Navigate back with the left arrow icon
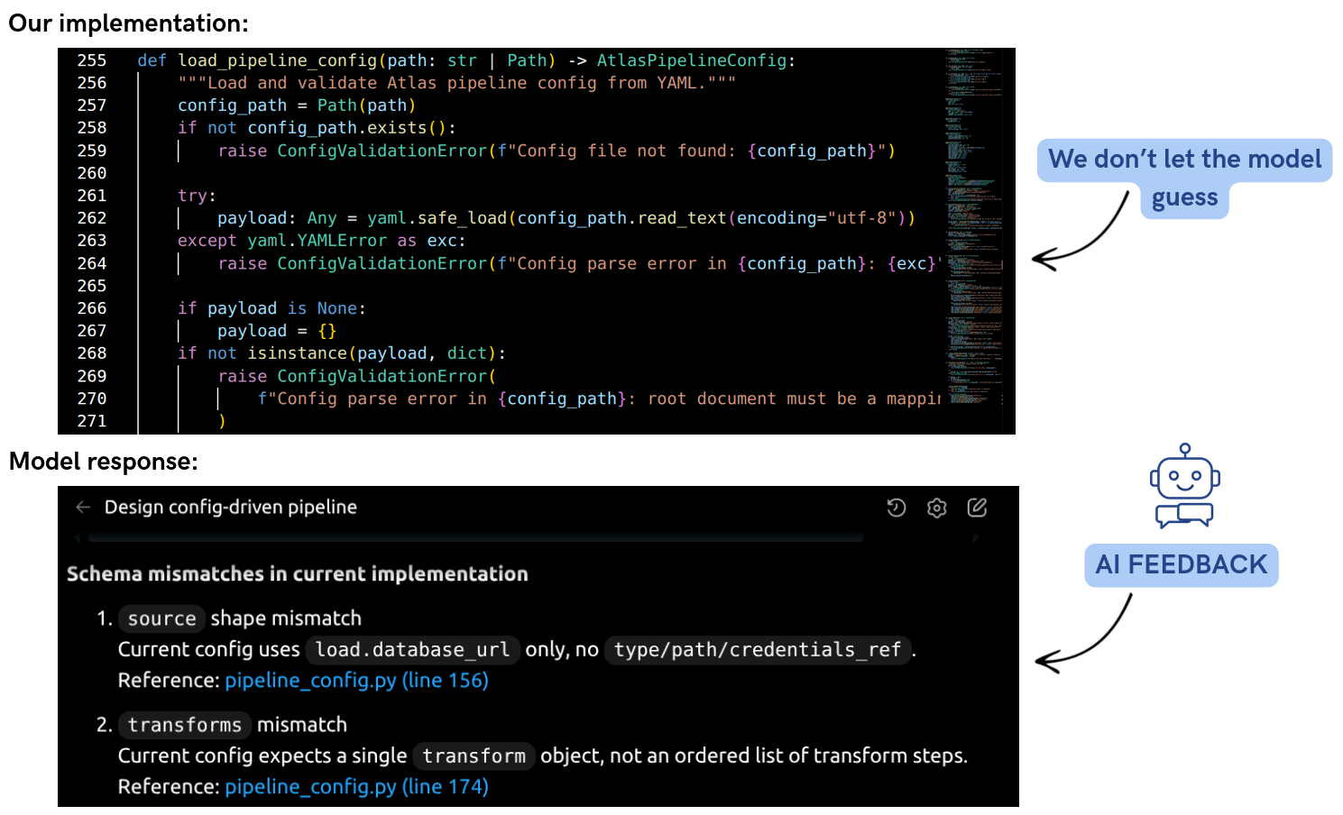Screen dimensions: 1343x815 point(82,507)
